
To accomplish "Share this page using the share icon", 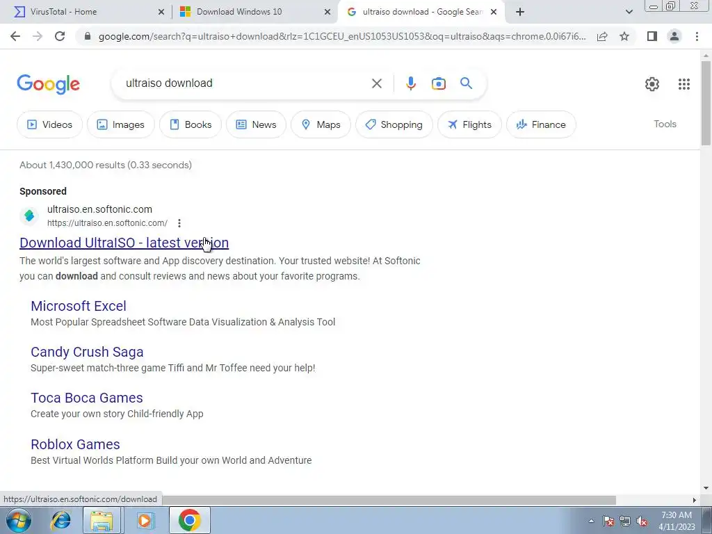I will tap(602, 36).
